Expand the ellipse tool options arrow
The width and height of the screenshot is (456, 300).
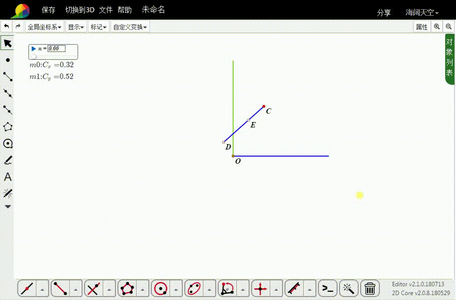pos(209,289)
